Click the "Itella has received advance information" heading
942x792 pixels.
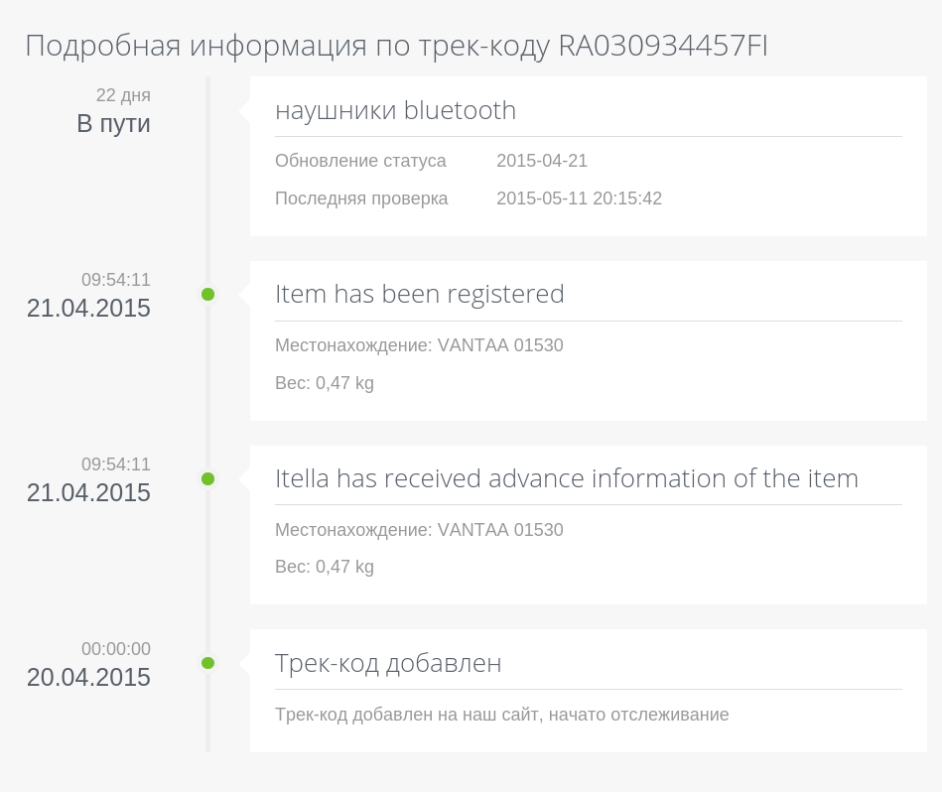click(x=566, y=478)
